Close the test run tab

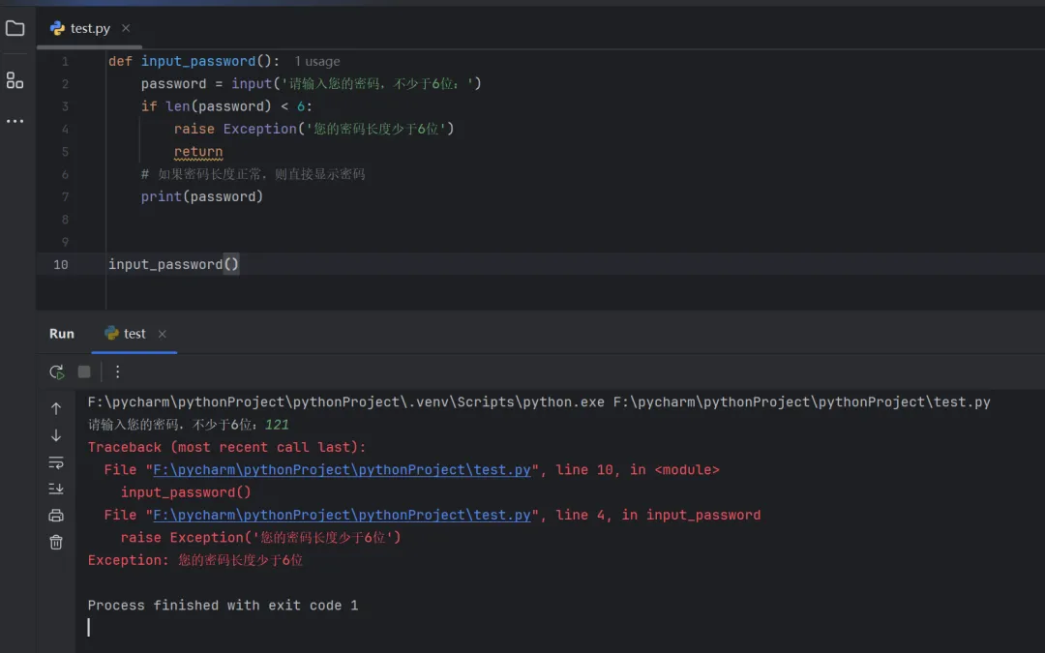[162, 334]
